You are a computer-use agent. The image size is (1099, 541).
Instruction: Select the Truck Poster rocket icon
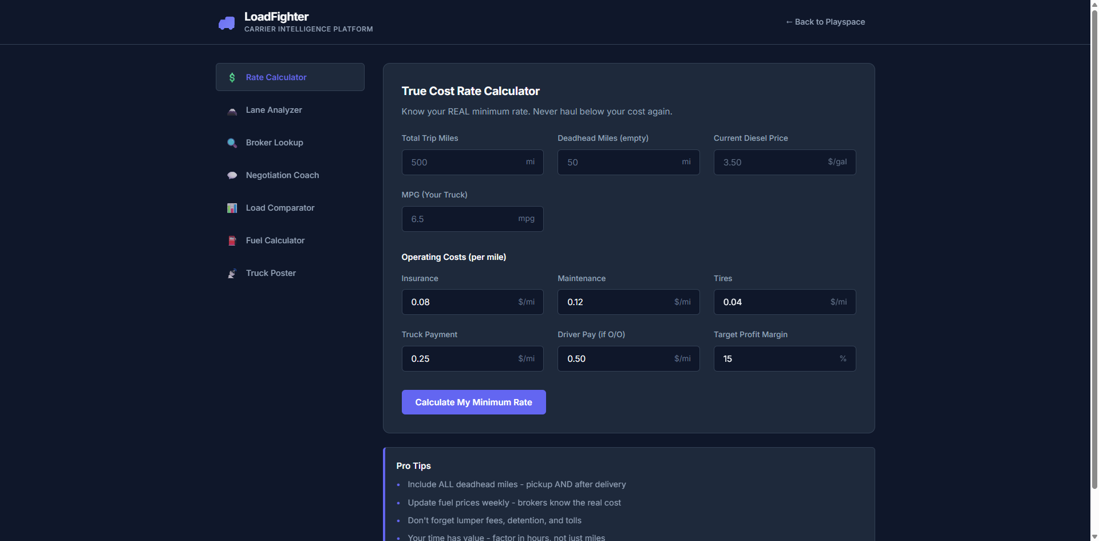coord(232,273)
